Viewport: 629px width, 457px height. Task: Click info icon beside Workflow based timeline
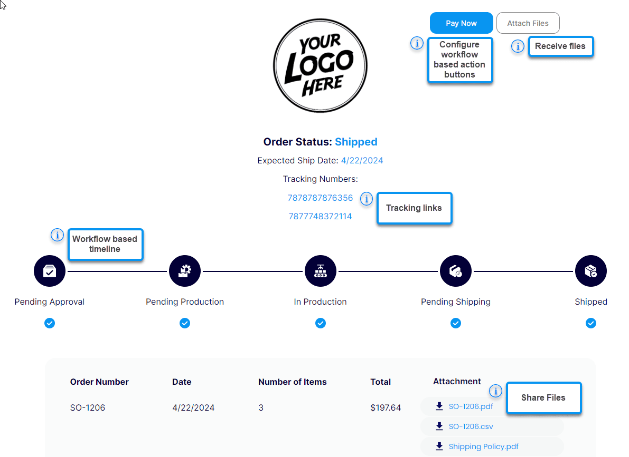click(x=58, y=235)
